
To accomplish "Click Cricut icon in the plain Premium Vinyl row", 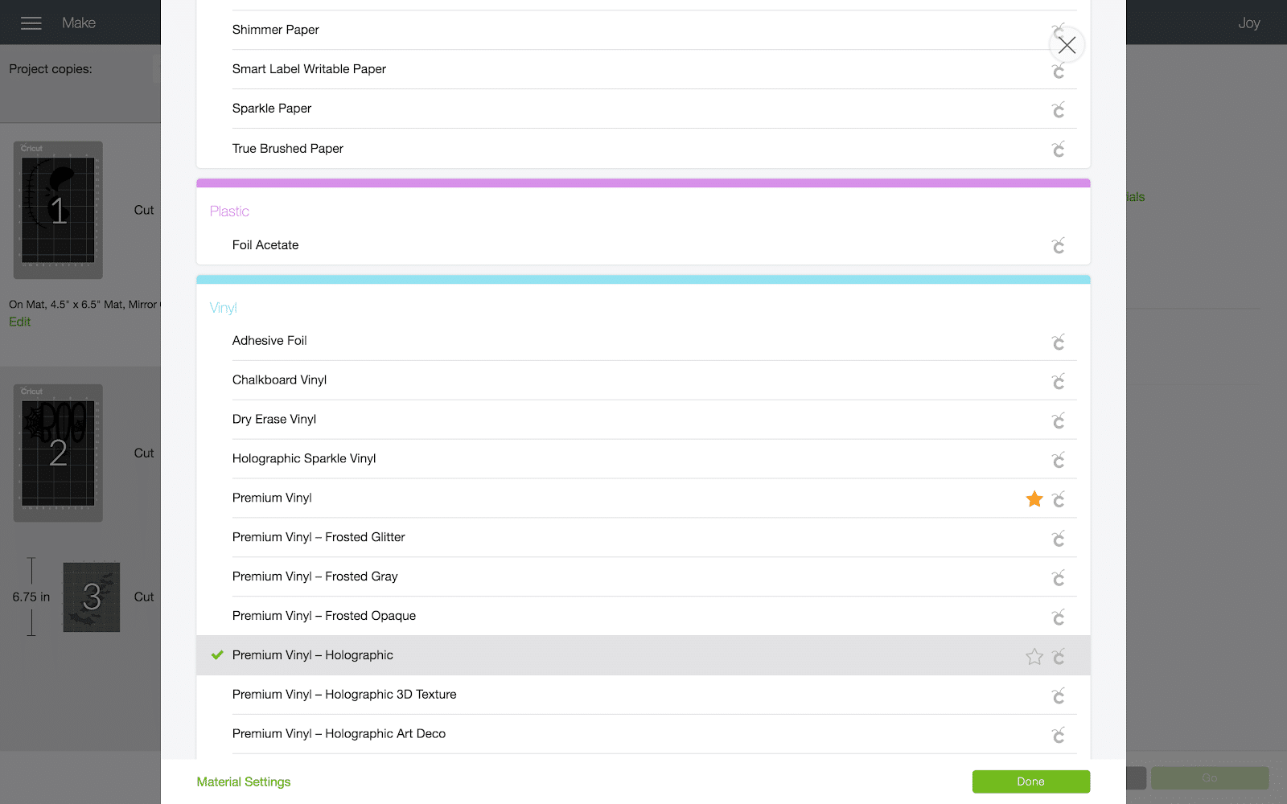I will coord(1059,499).
